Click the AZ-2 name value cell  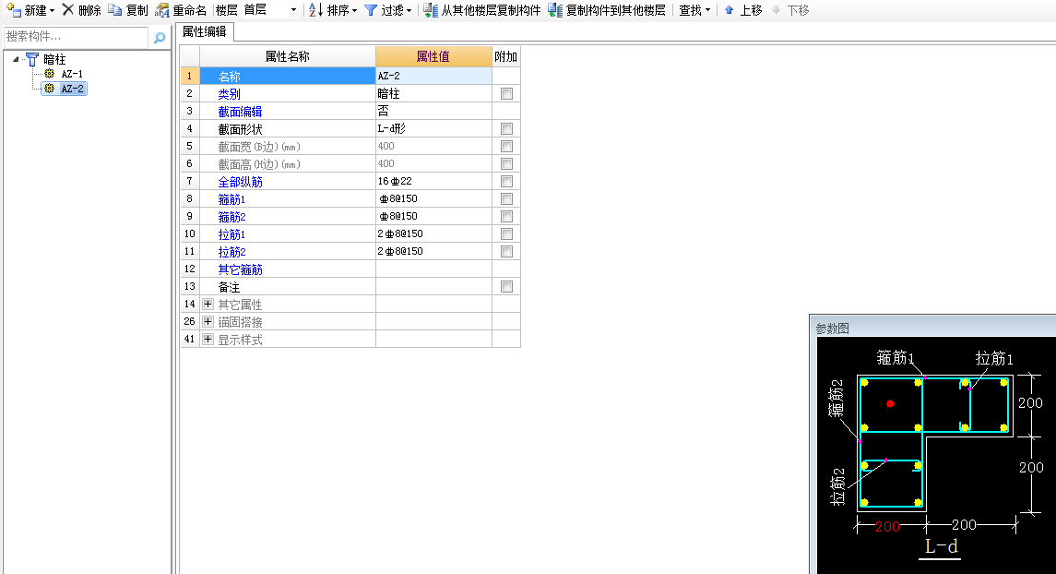click(433, 76)
